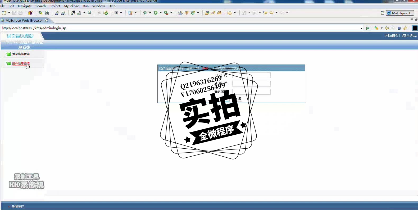Viewport: 418px width, 210px height.
Task: Click the green-arrow deploy toolbar icon
Action: (106, 13)
